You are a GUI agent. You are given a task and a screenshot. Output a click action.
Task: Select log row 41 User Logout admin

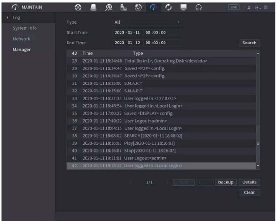point(161,158)
